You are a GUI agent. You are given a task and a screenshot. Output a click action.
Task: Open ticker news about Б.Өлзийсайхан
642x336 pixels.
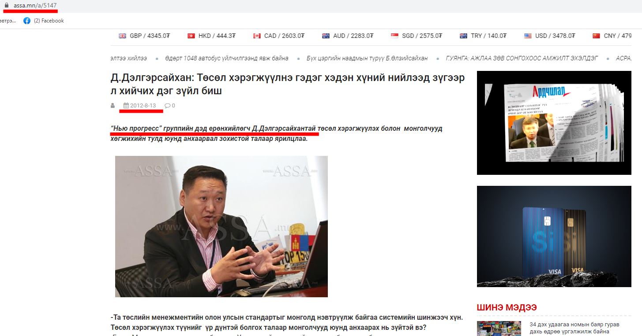tap(367, 58)
